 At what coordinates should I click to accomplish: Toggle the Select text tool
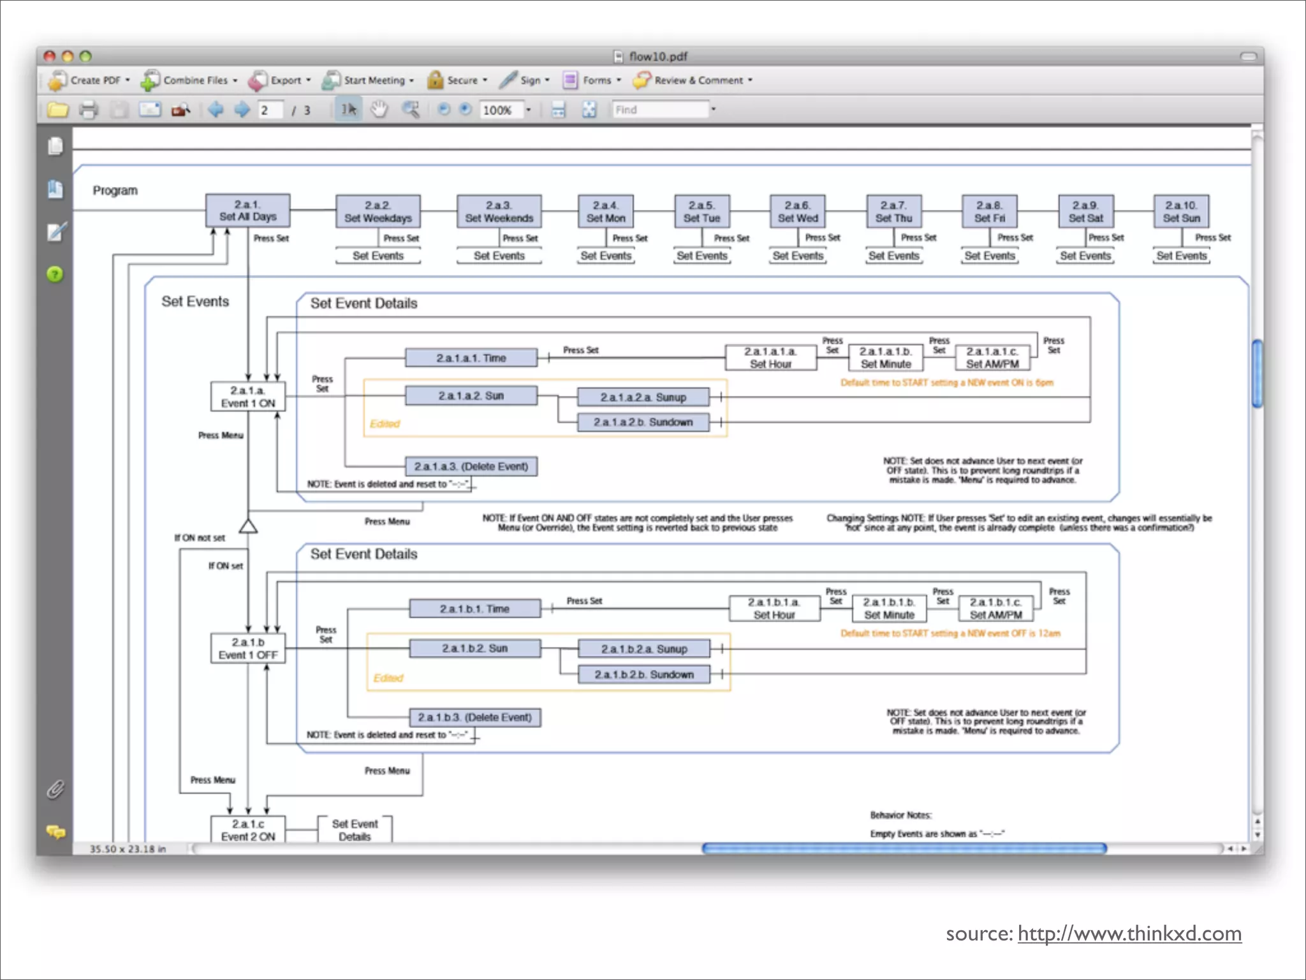(x=349, y=110)
